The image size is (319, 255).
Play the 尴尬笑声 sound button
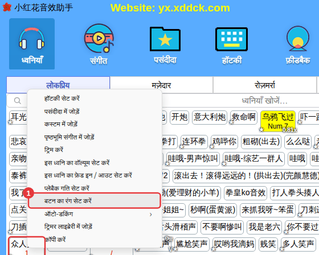tap(192, 244)
